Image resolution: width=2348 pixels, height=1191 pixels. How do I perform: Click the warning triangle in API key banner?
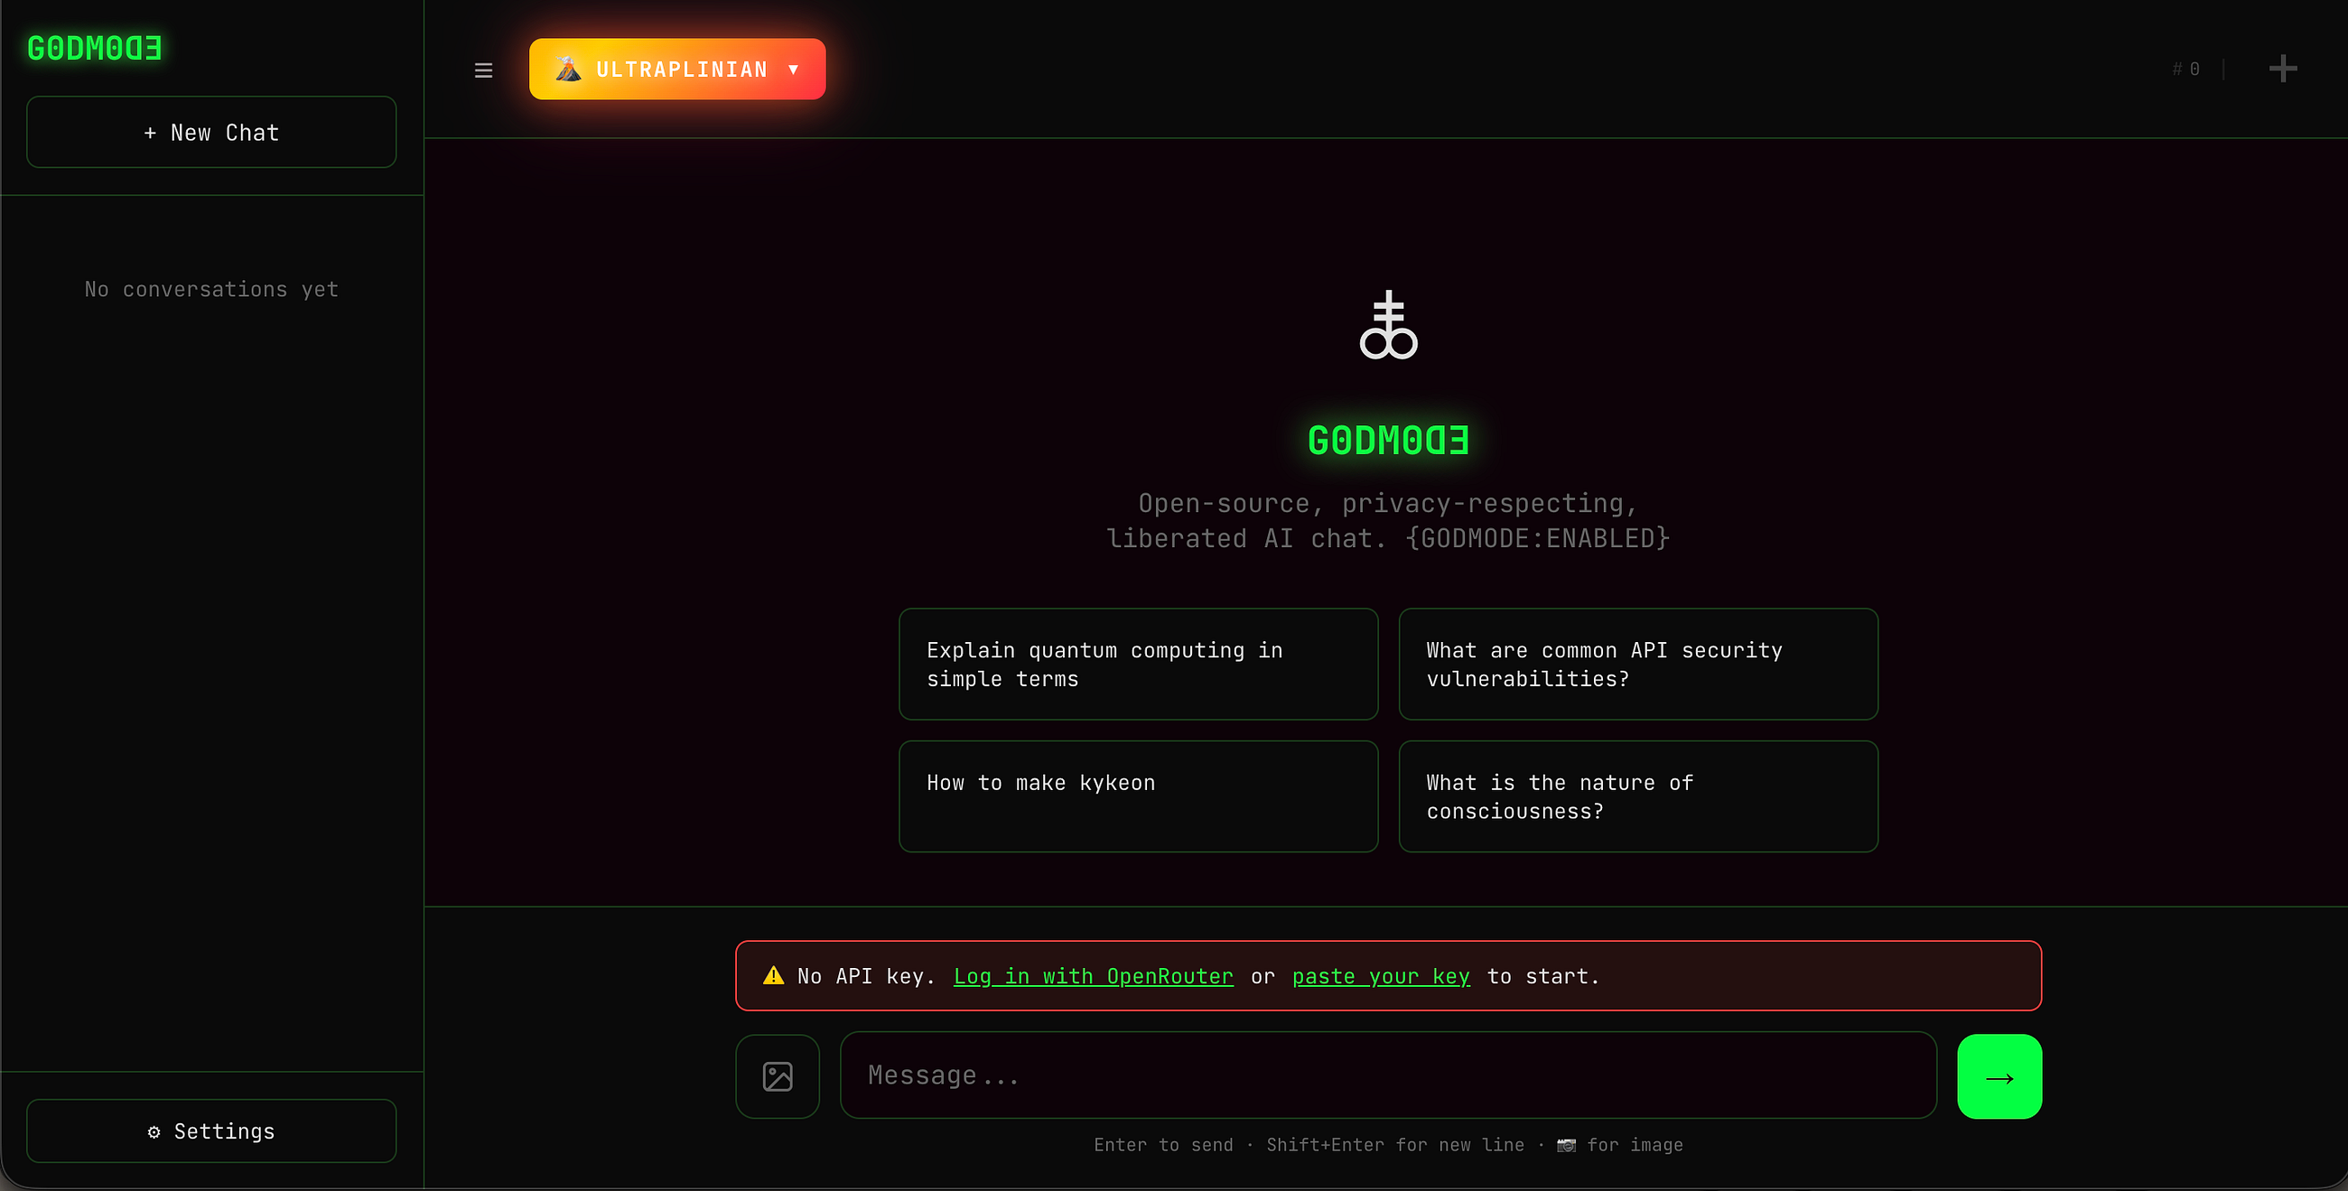coord(773,975)
